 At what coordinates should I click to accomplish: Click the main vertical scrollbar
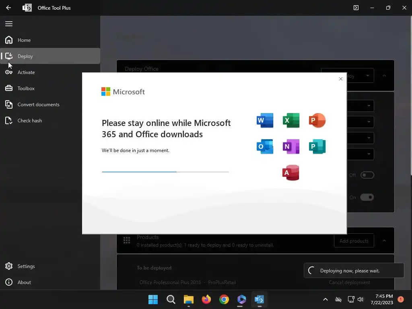point(411,96)
